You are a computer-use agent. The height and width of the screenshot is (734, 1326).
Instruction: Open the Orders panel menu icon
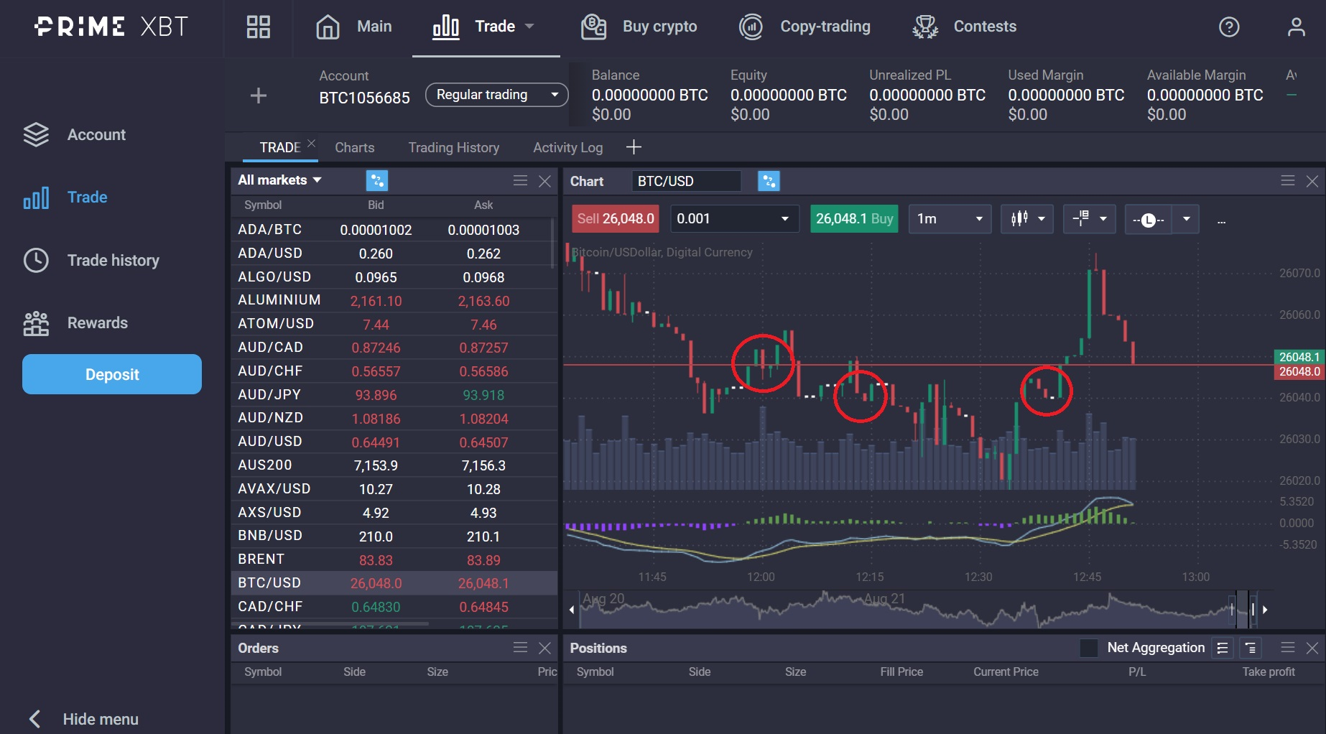tap(521, 648)
